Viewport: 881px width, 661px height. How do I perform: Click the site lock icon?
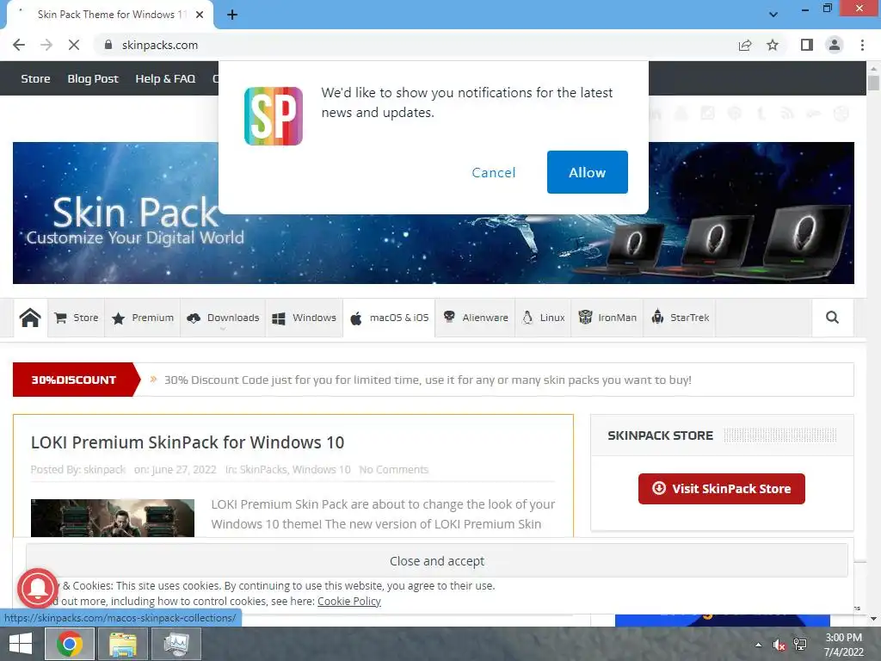(x=108, y=45)
